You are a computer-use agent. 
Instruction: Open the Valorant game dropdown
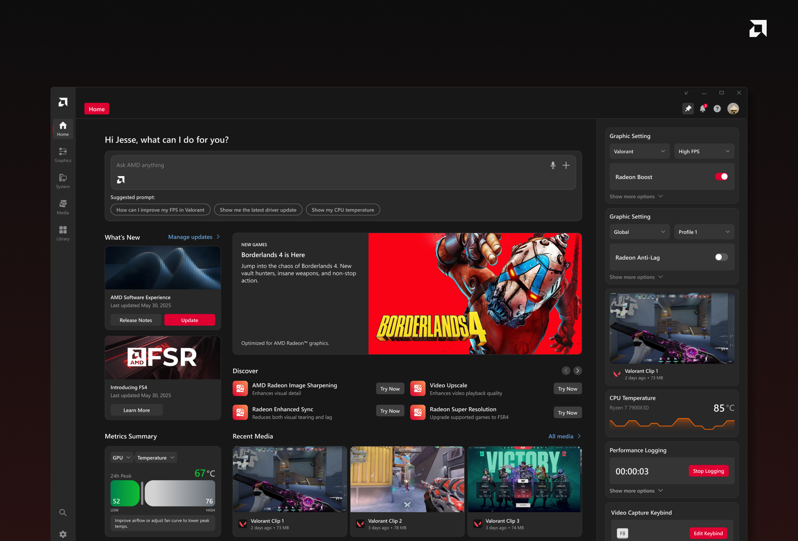click(x=639, y=151)
